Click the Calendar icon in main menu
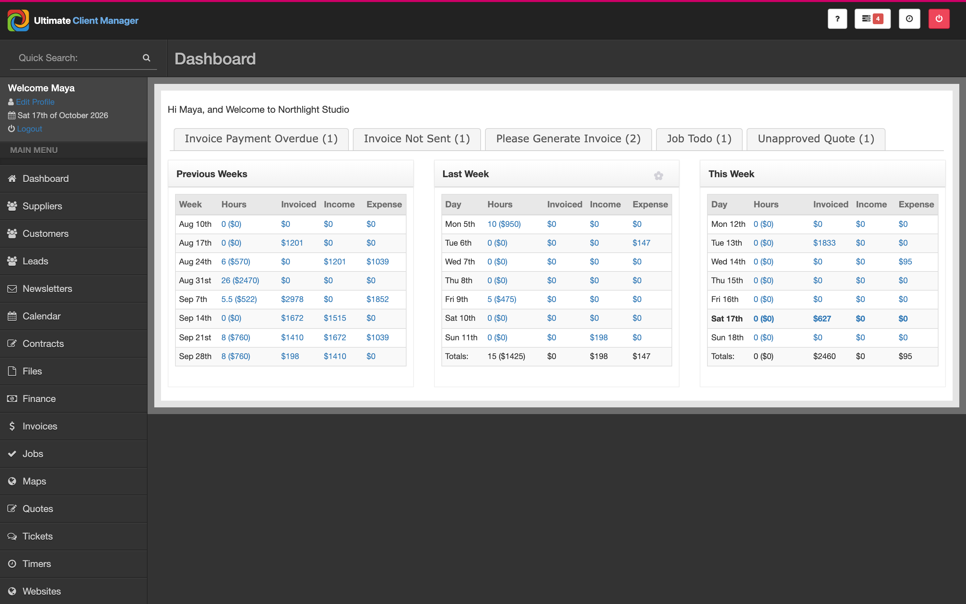The width and height of the screenshot is (966, 604). coord(12,316)
